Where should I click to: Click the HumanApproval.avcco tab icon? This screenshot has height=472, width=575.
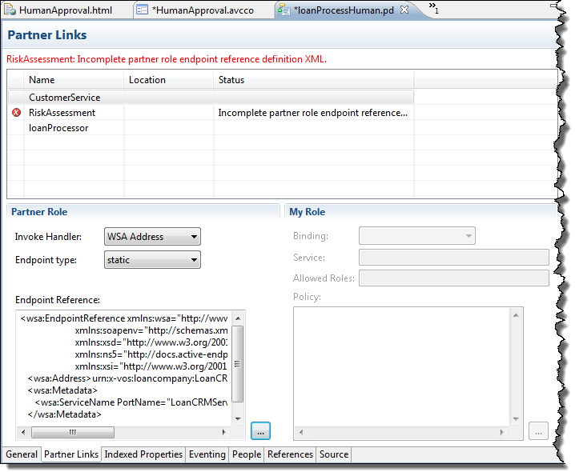(x=142, y=10)
